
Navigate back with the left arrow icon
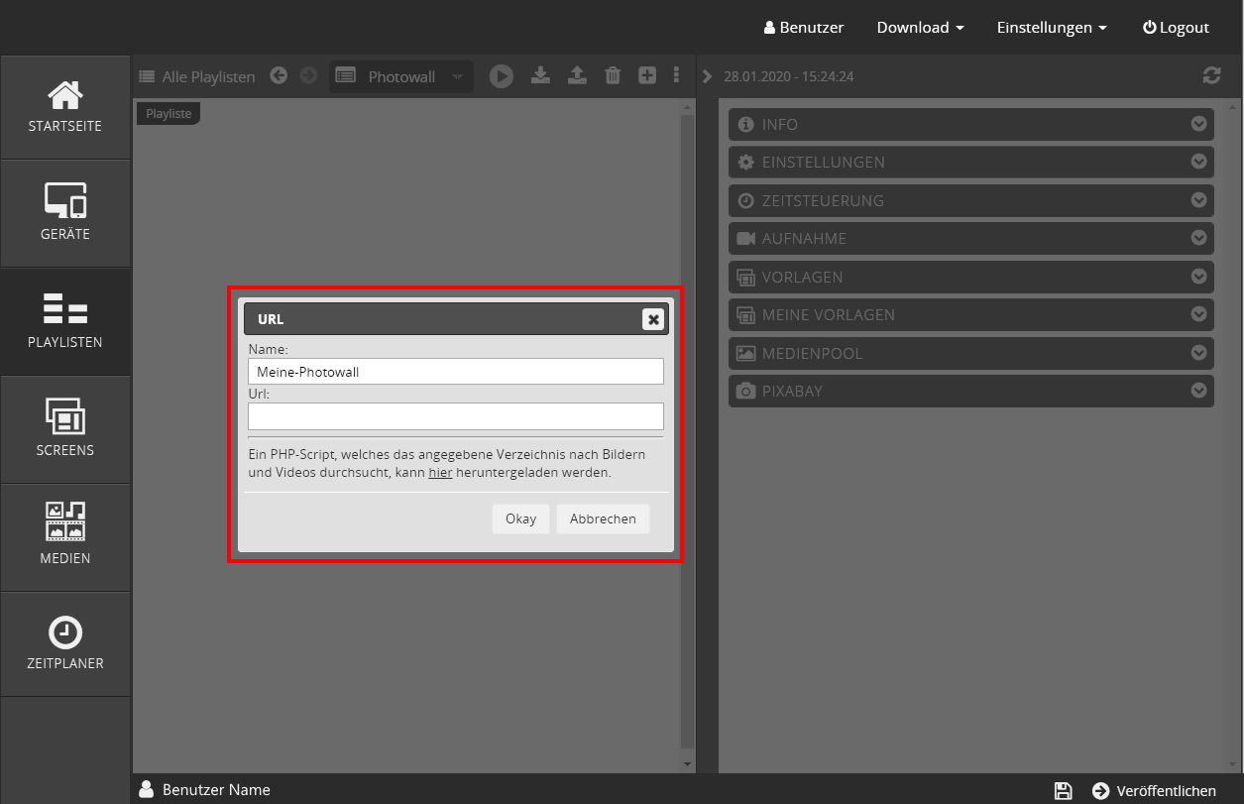click(279, 75)
